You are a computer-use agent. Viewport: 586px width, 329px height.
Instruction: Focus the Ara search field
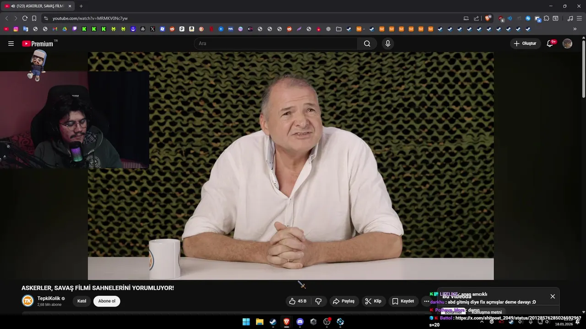coord(276,43)
